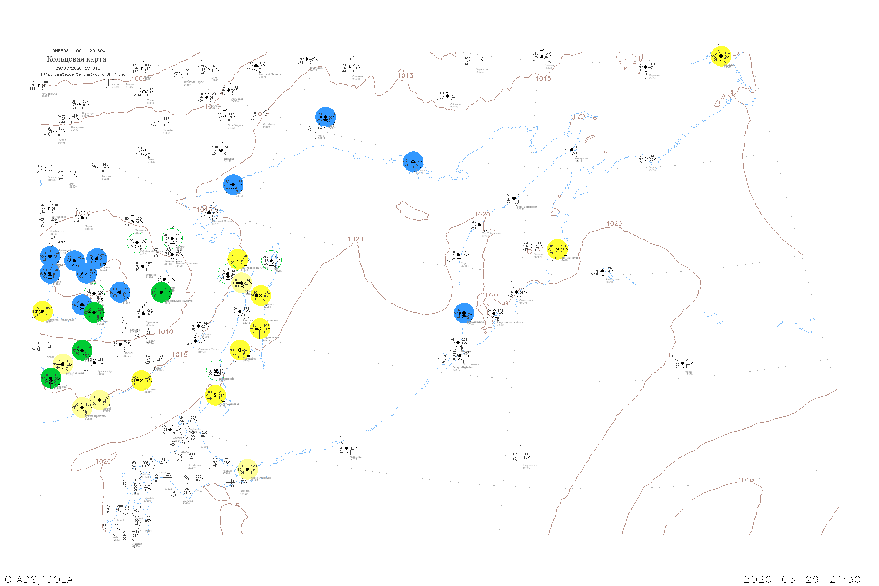This screenshot has width=879, height=586.
Task: Click the Ноглики yellow fog marker
Action: point(261,296)
